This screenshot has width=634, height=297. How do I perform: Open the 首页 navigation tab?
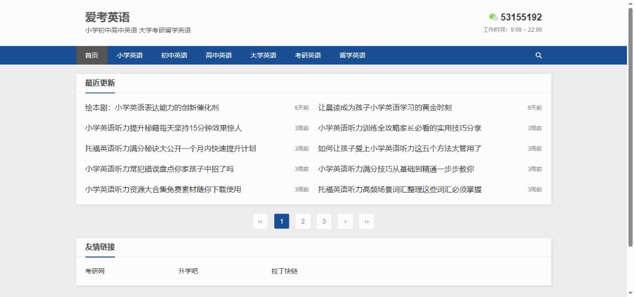[x=92, y=56]
